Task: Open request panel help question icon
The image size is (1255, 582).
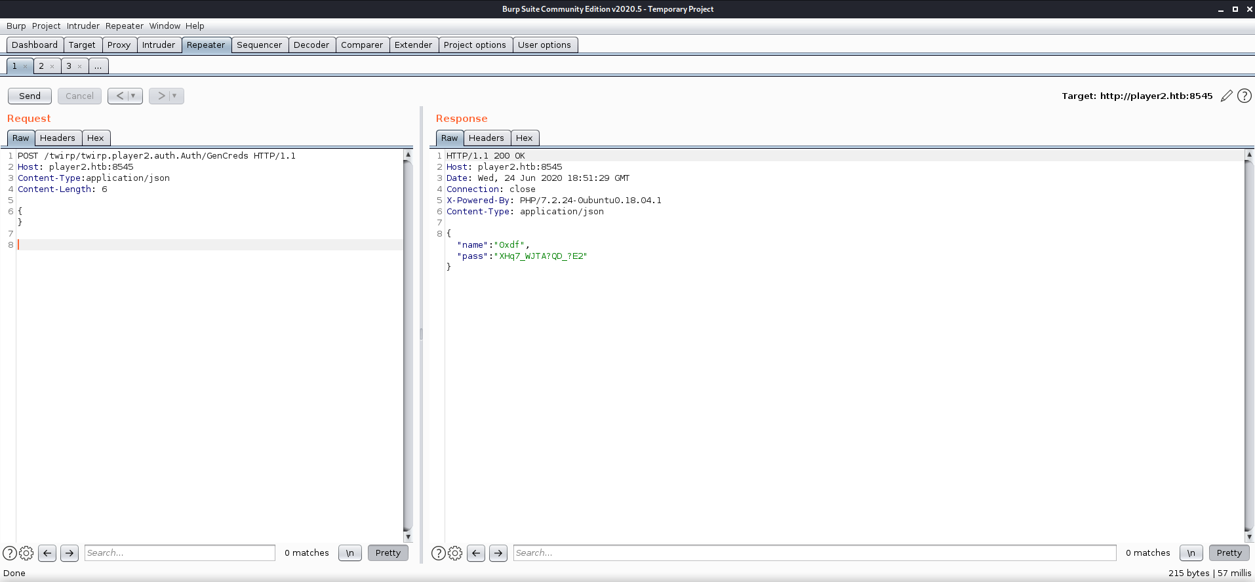Action: click(x=10, y=553)
